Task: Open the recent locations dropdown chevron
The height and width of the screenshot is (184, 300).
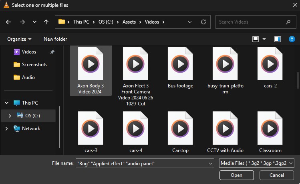Action: 34,22
